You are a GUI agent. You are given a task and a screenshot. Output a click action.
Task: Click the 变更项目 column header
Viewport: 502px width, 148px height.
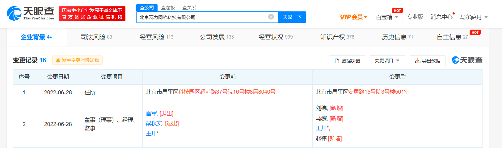tap(112, 77)
